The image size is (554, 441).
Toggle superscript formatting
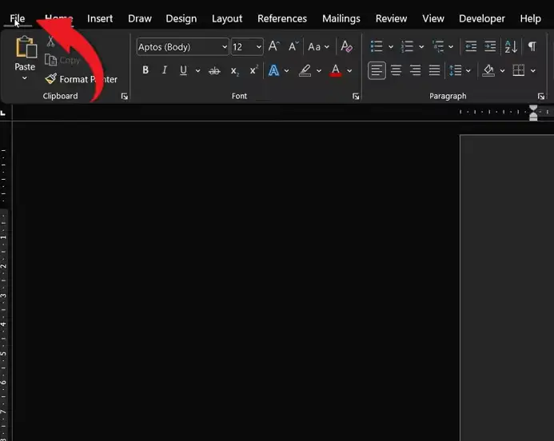click(253, 70)
